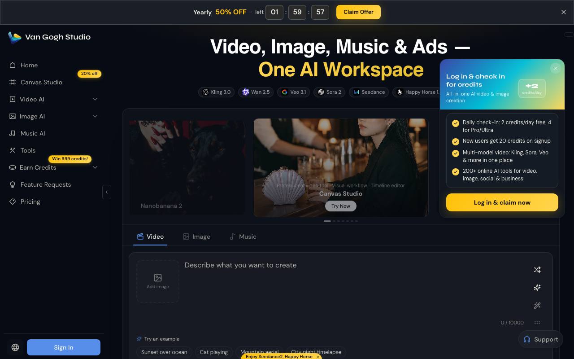Click the Pricing tag icon
574x359 pixels.
point(13,201)
